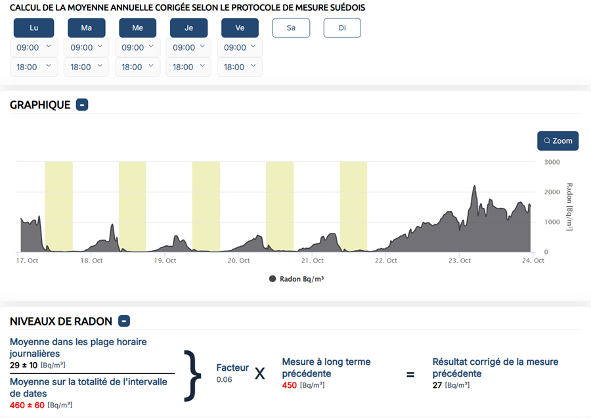Screen dimensions: 591x418
Task: Open Monday 09:00 start time dropdown
Action: click(34, 47)
